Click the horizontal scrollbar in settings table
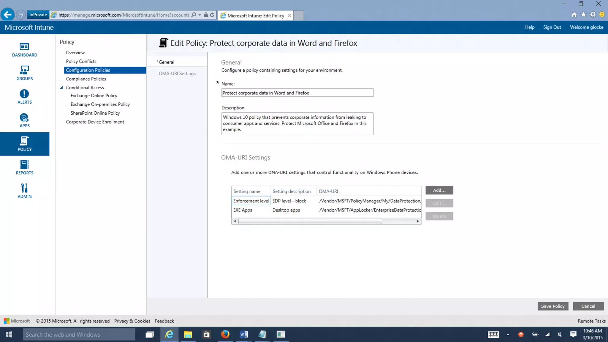 [x=310, y=221]
